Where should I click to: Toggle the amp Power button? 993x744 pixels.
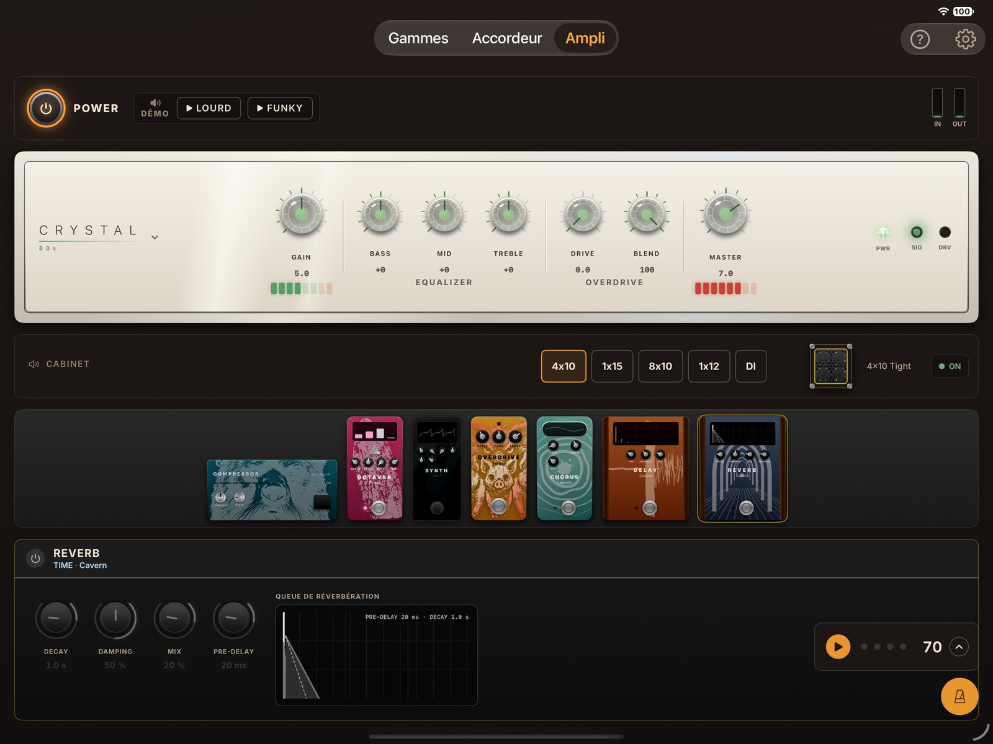click(x=46, y=108)
